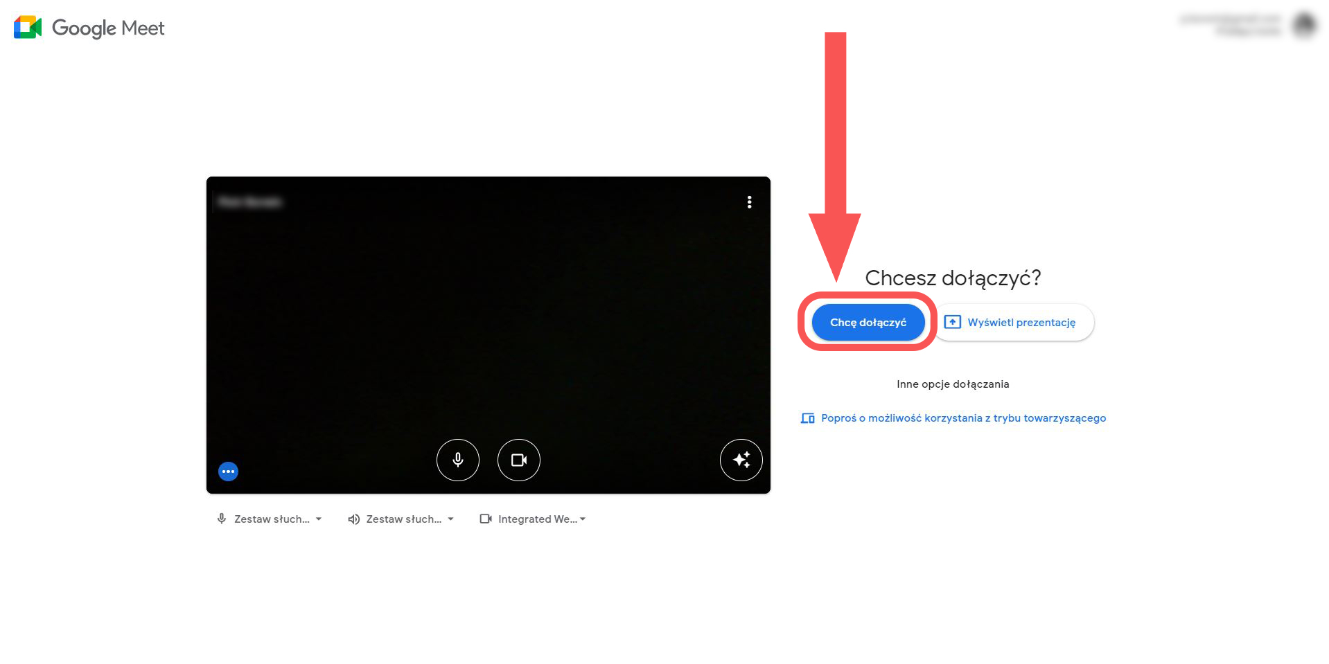Open the three-dot menu on video preview
Image resolution: width=1329 pixels, height=664 pixels.
click(x=749, y=202)
